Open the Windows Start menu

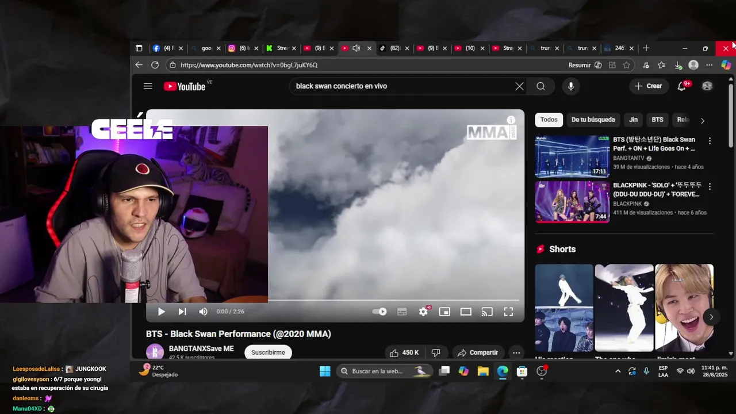[325, 371]
